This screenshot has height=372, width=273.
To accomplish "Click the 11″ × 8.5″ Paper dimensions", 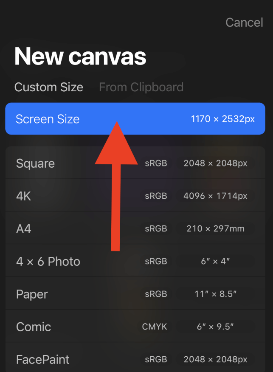I will tap(215, 294).
